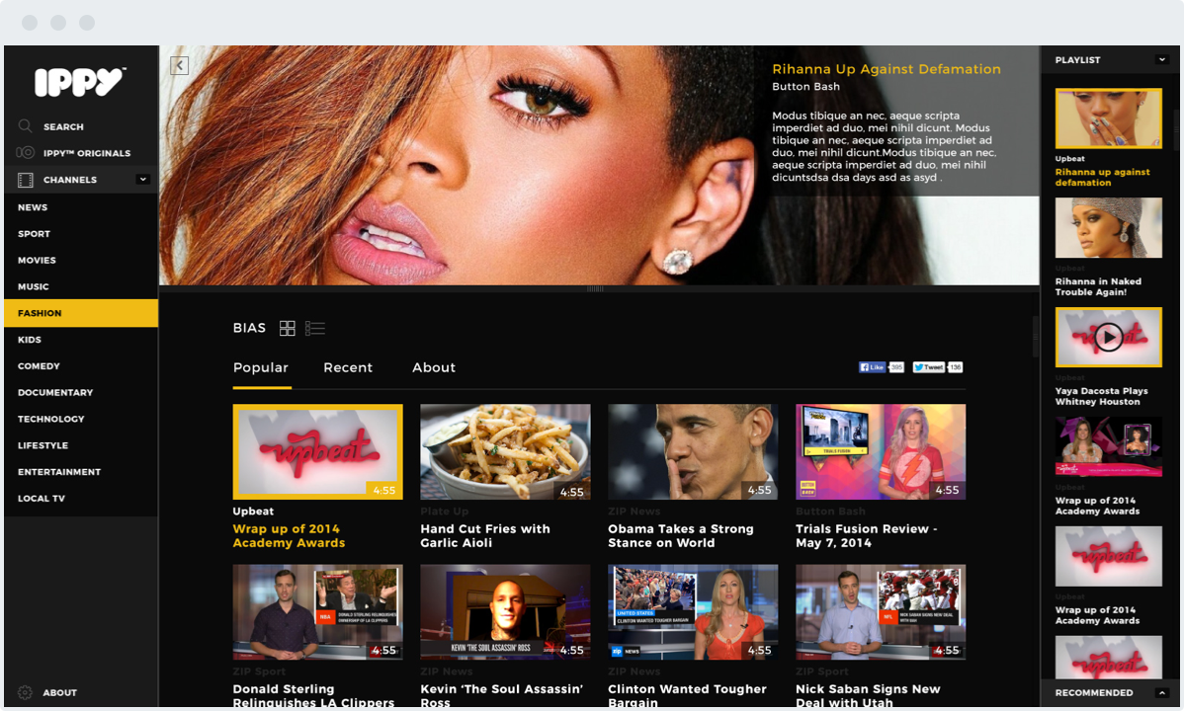The image size is (1184, 711).
Task: Click the hero panel resize handle
Action: (595, 288)
